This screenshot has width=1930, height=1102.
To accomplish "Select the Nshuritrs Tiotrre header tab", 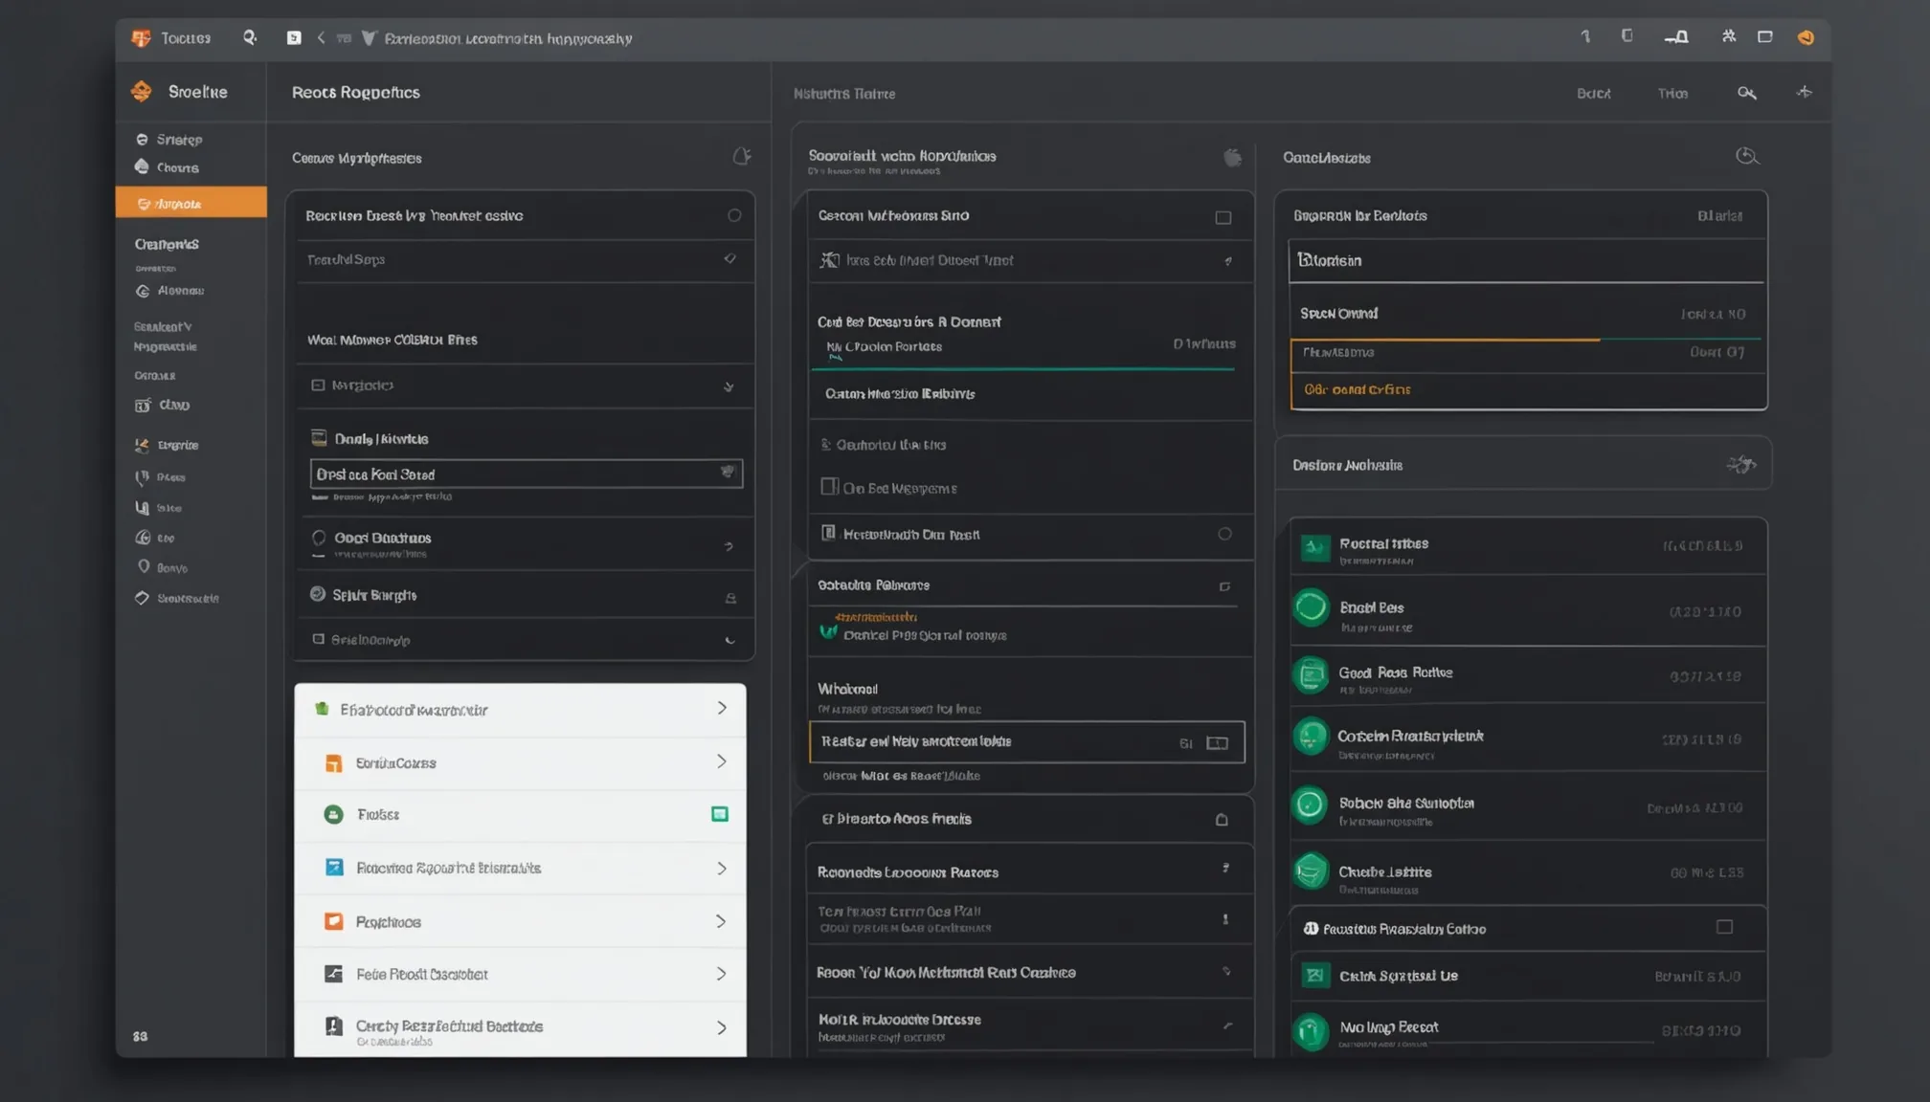I will pos(844,94).
